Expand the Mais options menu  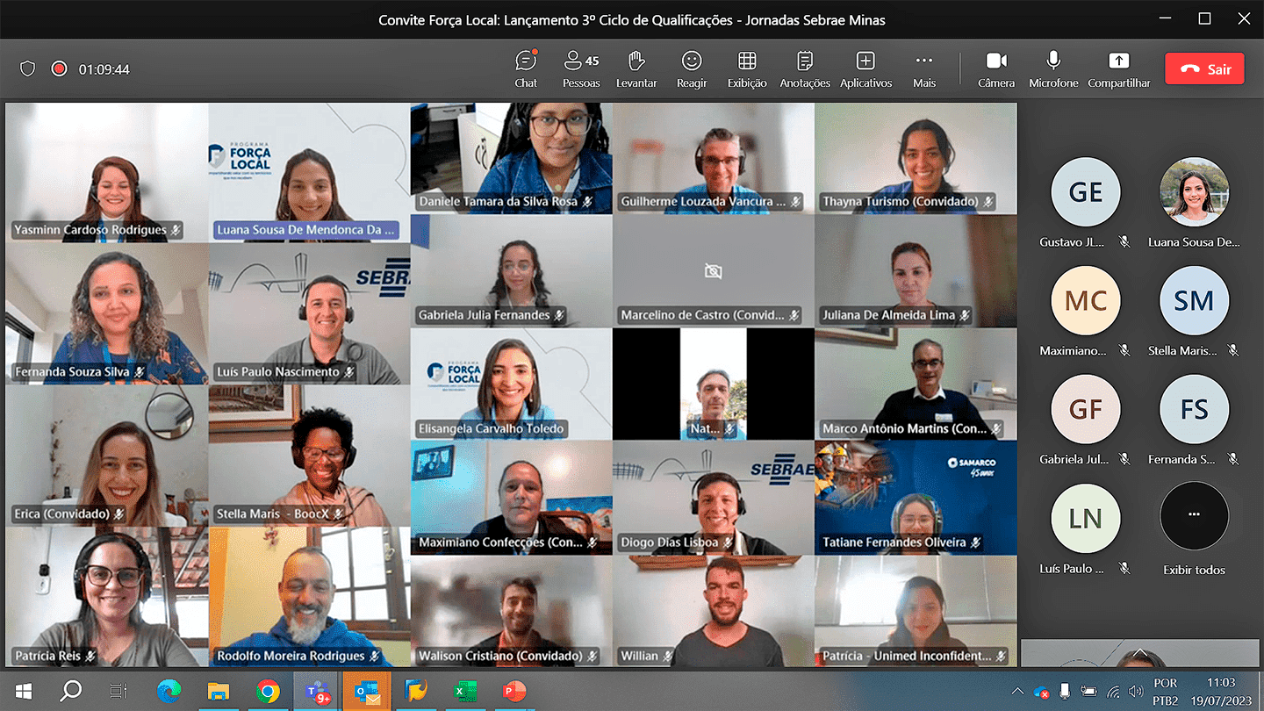[x=923, y=68]
